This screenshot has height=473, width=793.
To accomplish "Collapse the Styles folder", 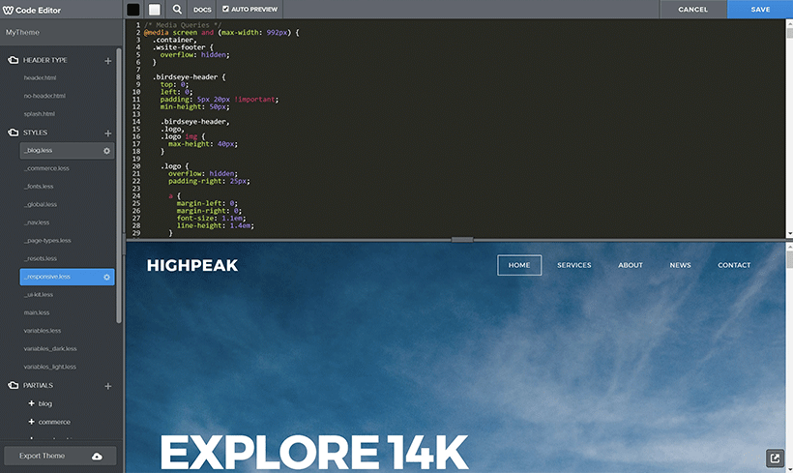I will [14, 133].
